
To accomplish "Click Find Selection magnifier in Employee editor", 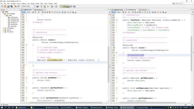I will tap(43, 12).
